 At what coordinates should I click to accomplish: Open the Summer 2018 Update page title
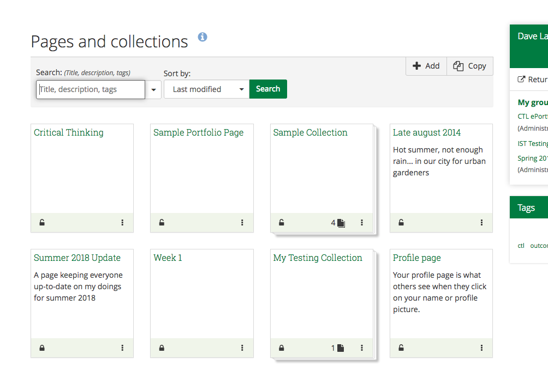(x=77, y=258)
